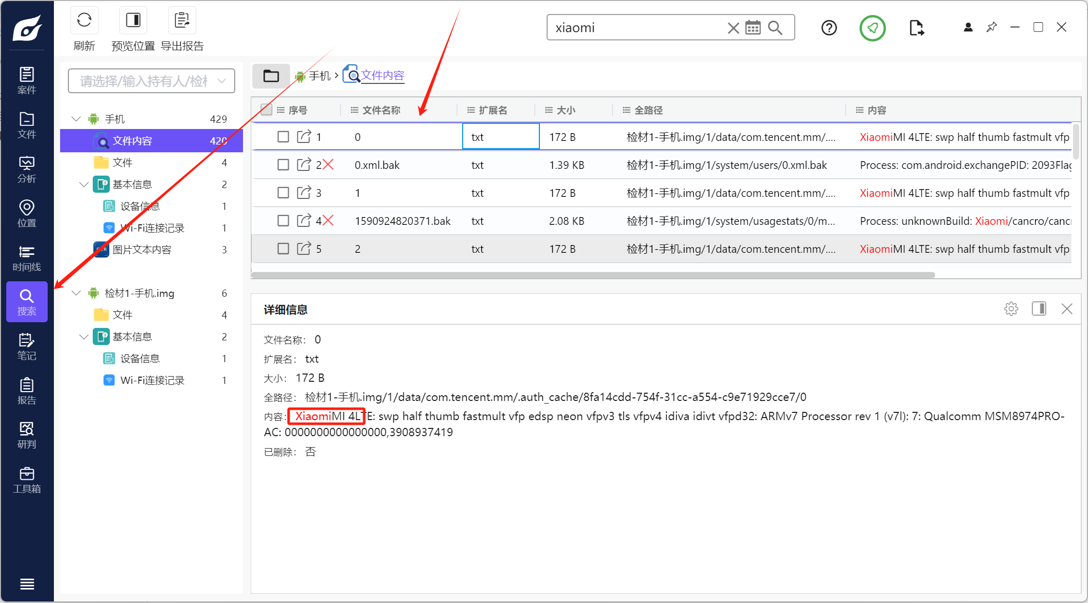Click the magnifier search icon in search box
The height and width of the screenshot is (603, 1088).
pos(775,27)
